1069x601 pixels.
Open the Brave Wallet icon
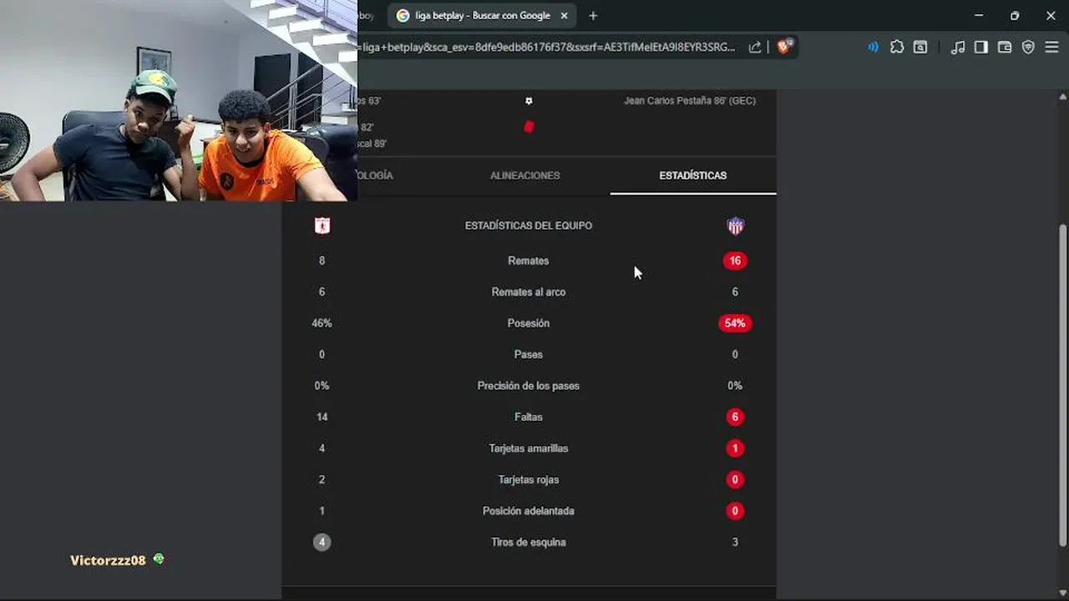[1005, 47]
